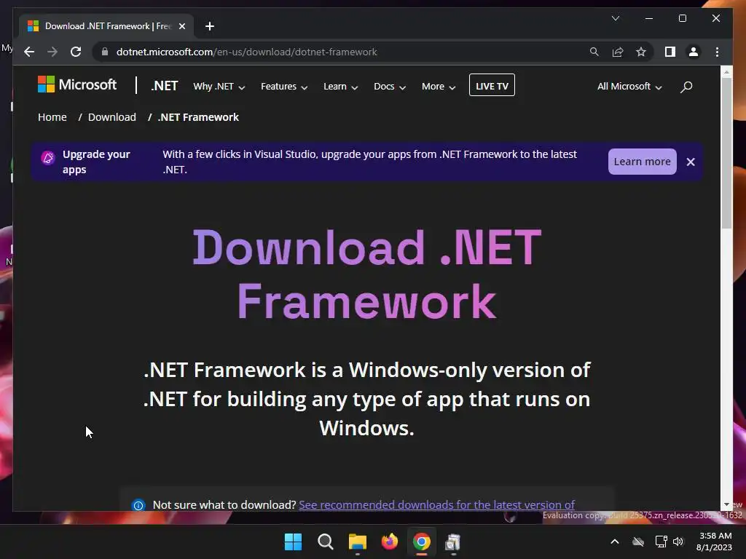Show hidden system tray icons

point(615,542)
